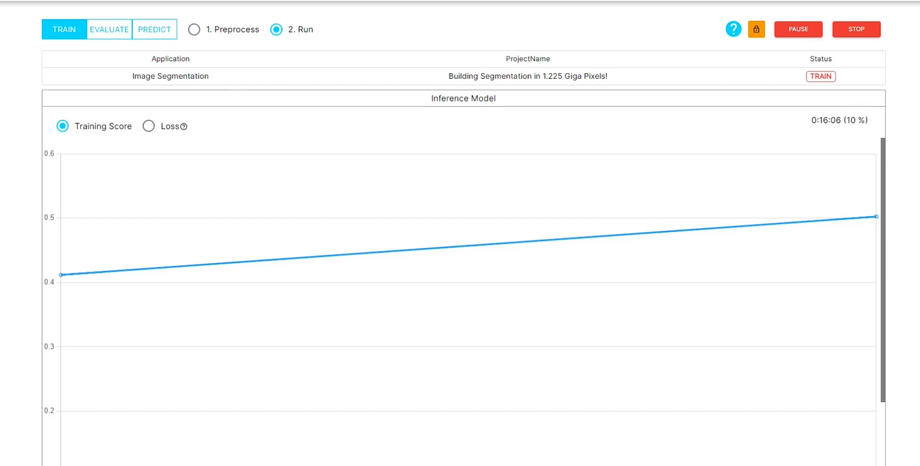Switch to the EVALUATE tab
This screenshot has width=920, height=466.
pos(109,29)
